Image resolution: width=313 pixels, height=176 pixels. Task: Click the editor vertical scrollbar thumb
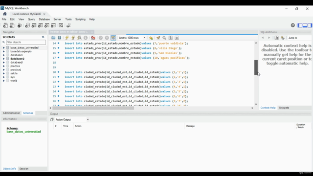[x=256, y=67]
